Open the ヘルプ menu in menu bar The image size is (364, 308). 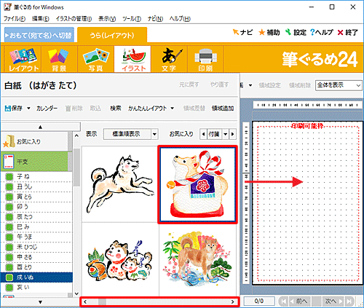point(180,18)
